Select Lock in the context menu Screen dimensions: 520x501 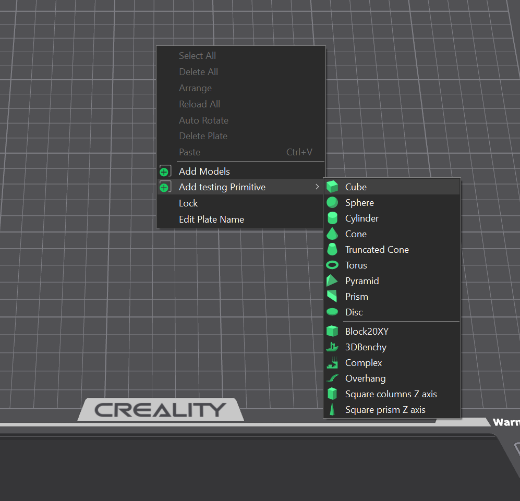tap(188, 203)
